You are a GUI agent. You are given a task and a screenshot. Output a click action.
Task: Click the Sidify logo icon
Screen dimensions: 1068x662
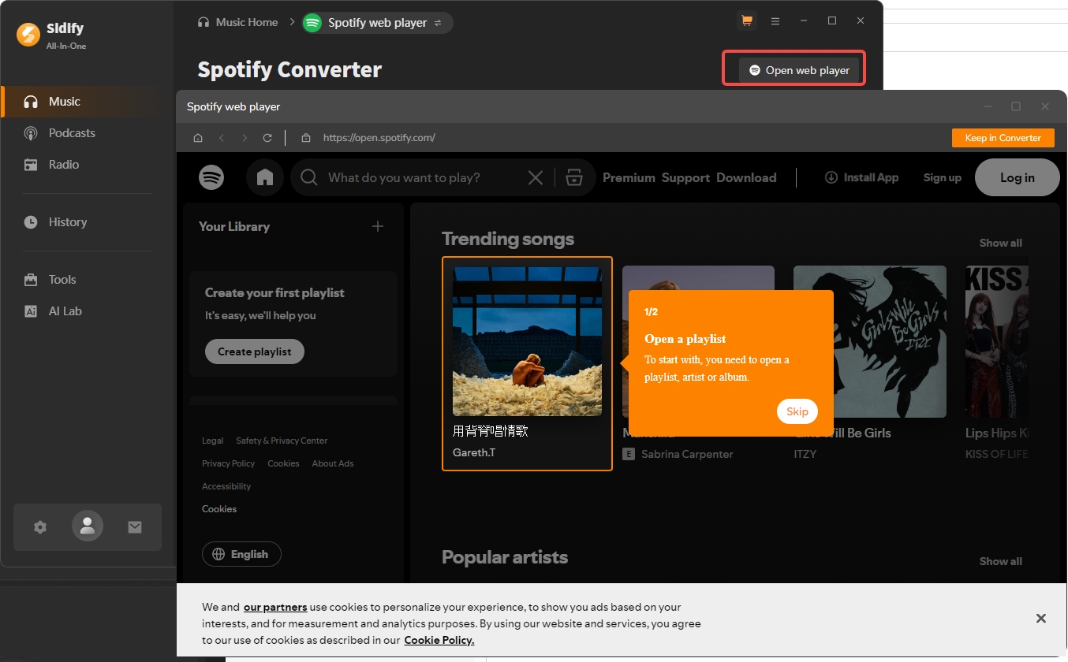pos(28,34)
